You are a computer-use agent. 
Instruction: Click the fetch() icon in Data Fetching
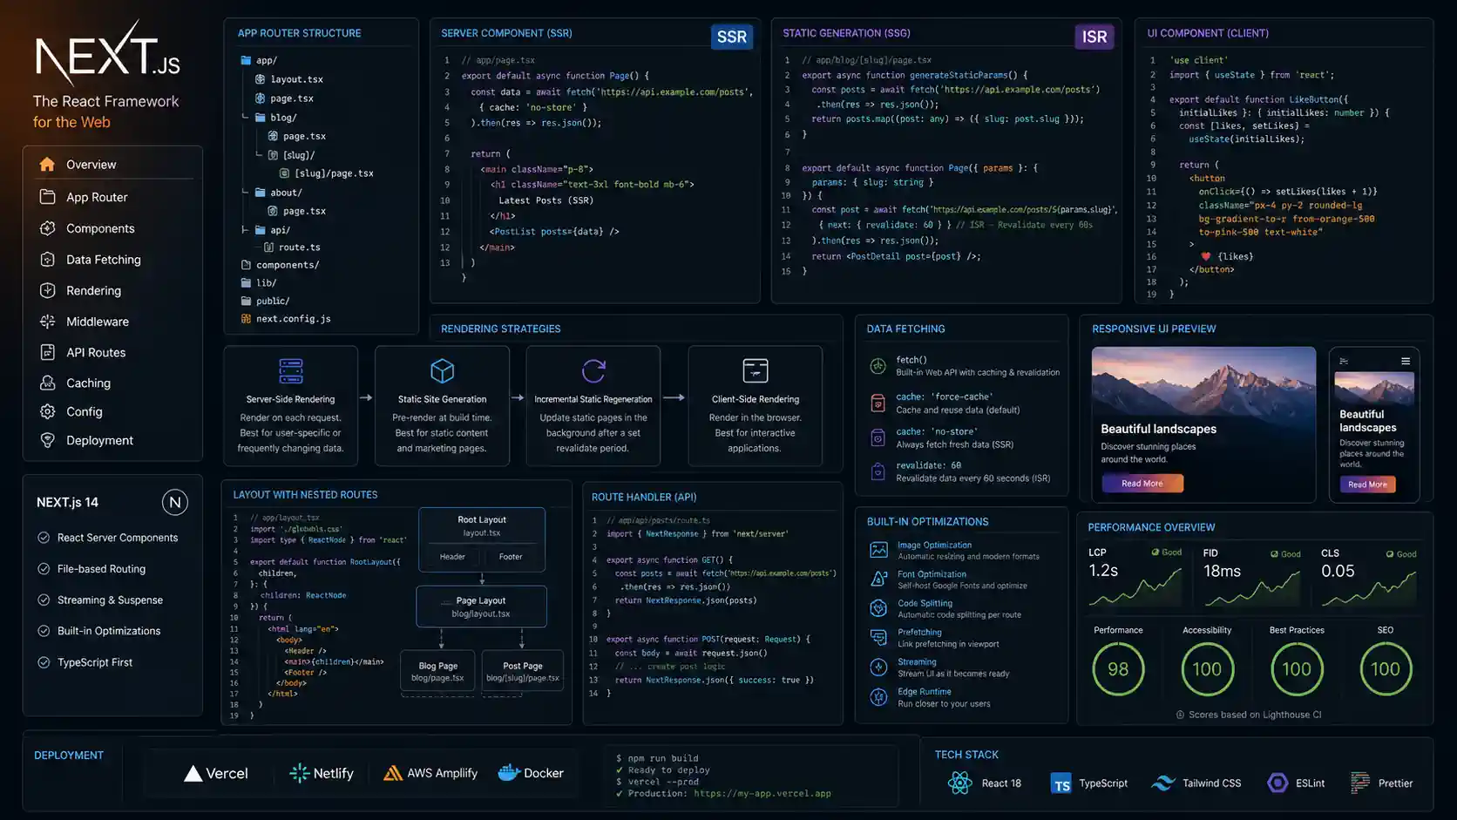(x=878, y=366)
